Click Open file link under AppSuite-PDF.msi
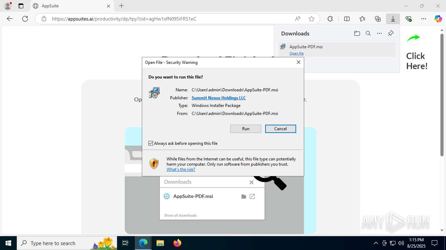This screenshot has height=250, width=446. (297, 53)
